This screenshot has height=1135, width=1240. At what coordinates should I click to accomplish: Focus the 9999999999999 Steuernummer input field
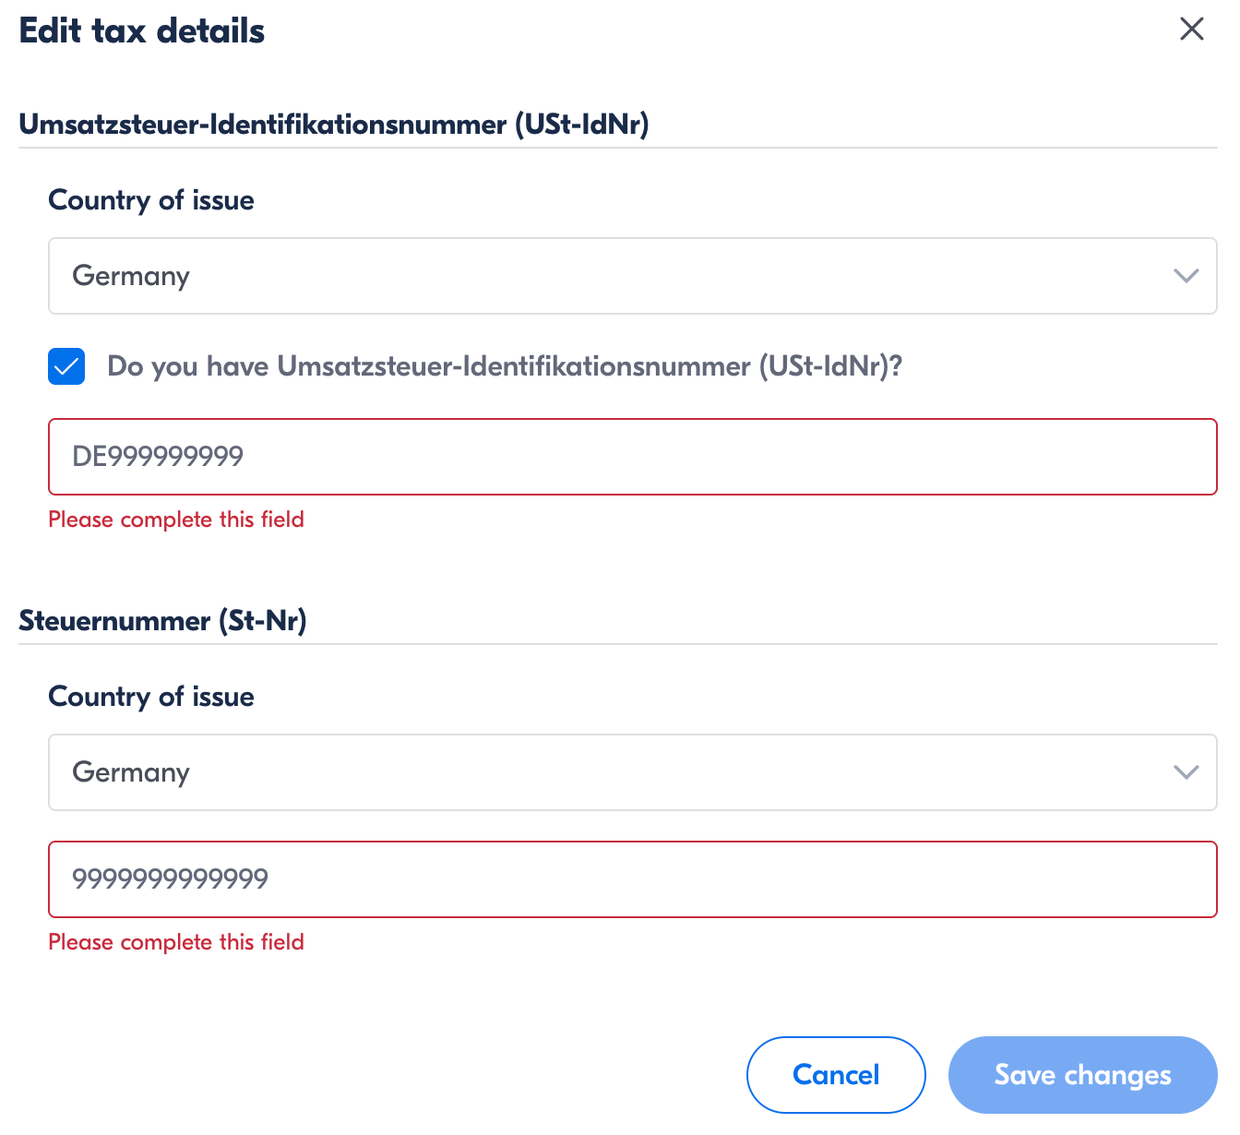632,879
